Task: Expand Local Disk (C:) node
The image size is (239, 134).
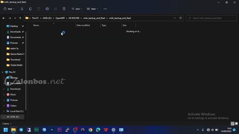Action: coord(4,111)
